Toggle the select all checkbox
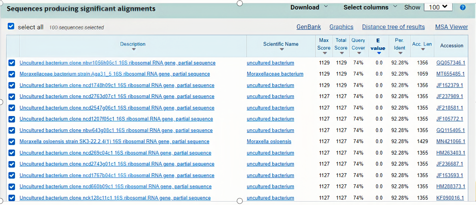Viewport: 476px width, 205px height. (12, 27)
